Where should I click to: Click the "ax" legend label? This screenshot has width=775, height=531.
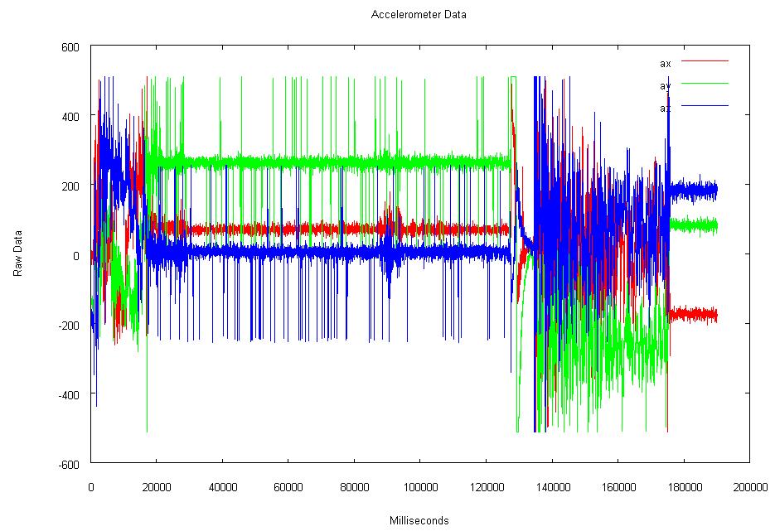[x=665, y=63]
